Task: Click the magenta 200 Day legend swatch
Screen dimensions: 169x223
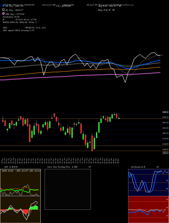Action: click(x=3, y=14)
